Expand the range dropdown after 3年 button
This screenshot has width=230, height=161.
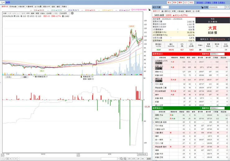[145, 159]
